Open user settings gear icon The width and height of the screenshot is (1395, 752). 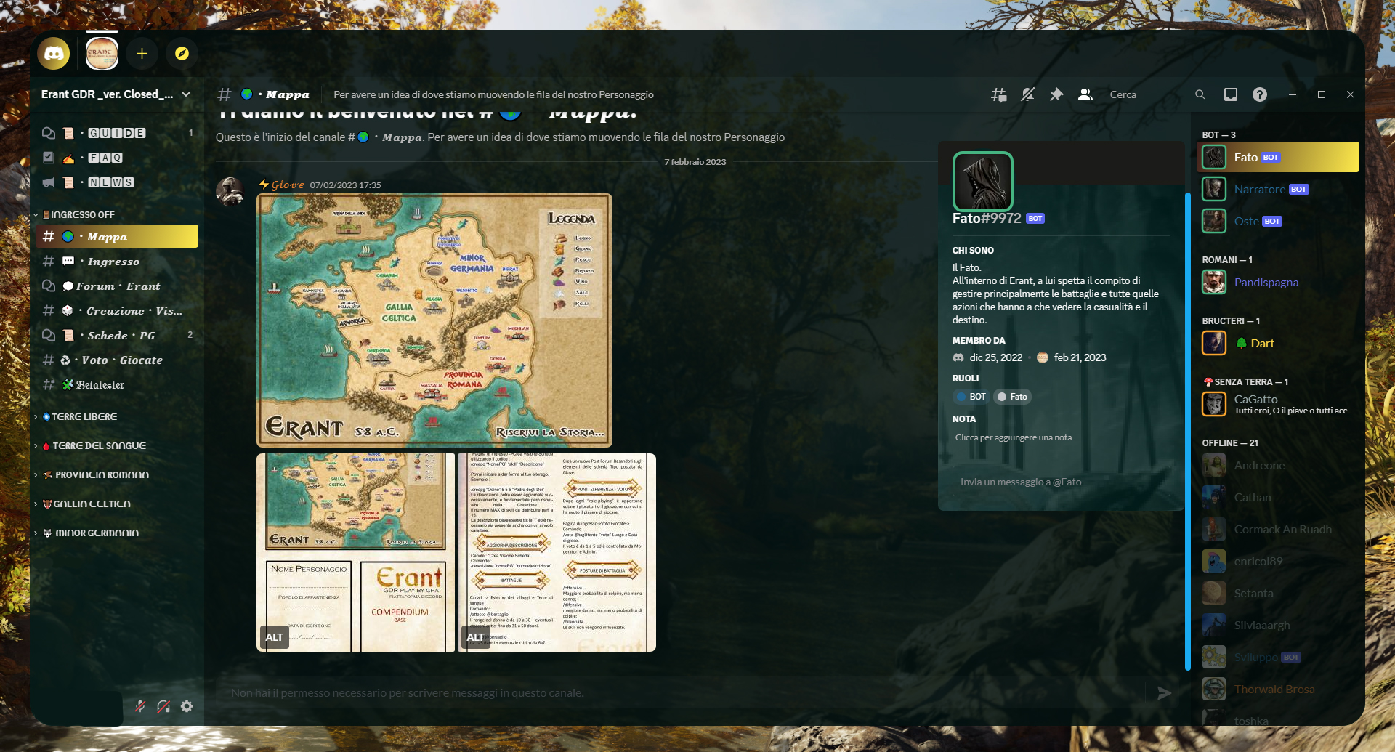(187, 706)
